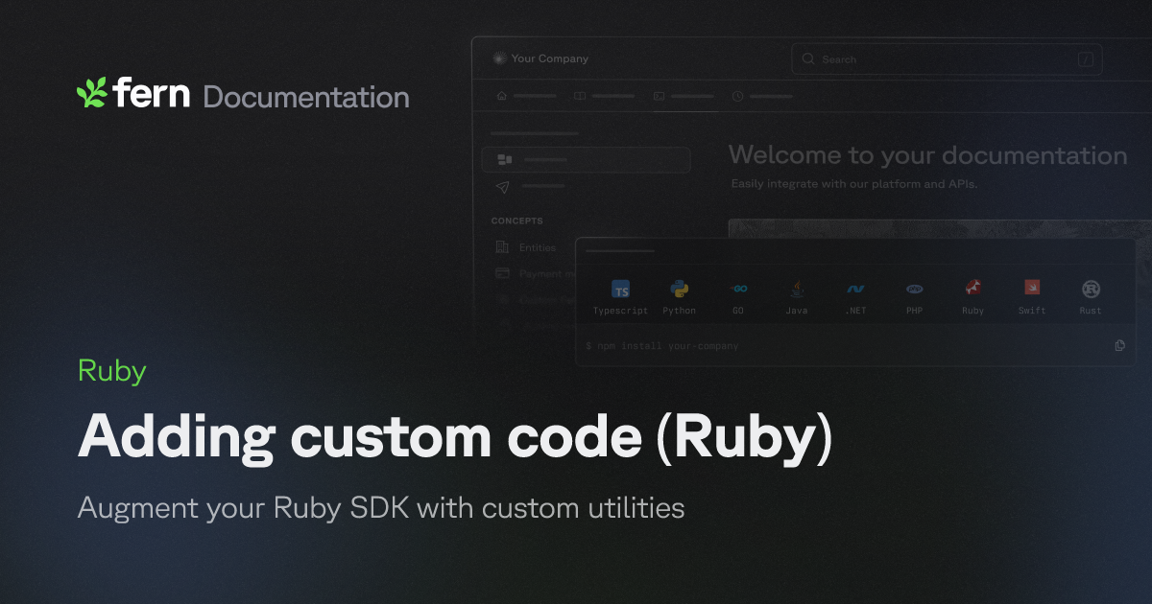This screenshot has width=1152, height=604.
Task: Choose the Rust SDK icon
Action: 1091,289
